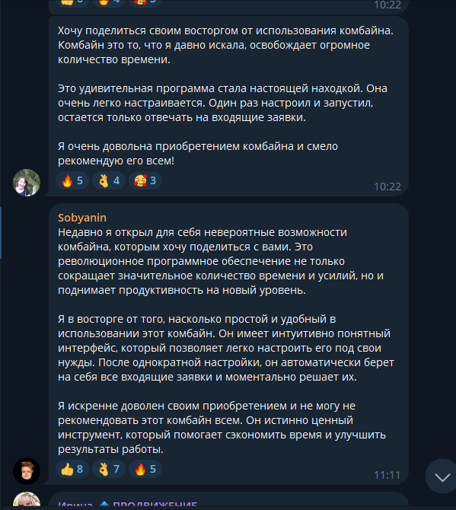Select message text 'Хочу поделиться своим восторгом'
This screenshot has width=456, height=510.
pyautogui.click(x=226, y=45)
